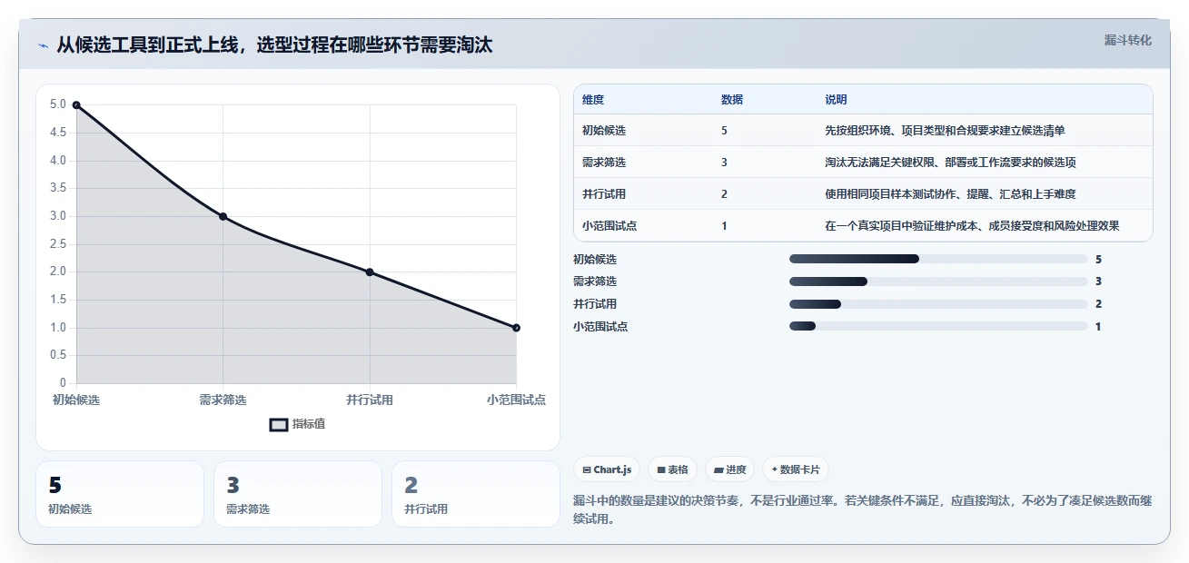Click the progress list label 小范围试点

tap(600, 326)
